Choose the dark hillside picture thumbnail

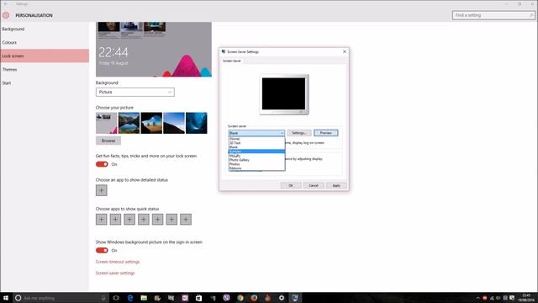pos(174,123)
